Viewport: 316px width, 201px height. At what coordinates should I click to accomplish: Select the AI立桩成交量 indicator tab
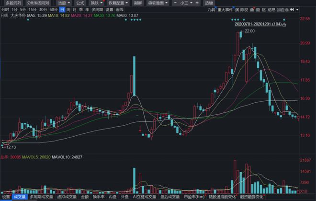click(145, 197)
